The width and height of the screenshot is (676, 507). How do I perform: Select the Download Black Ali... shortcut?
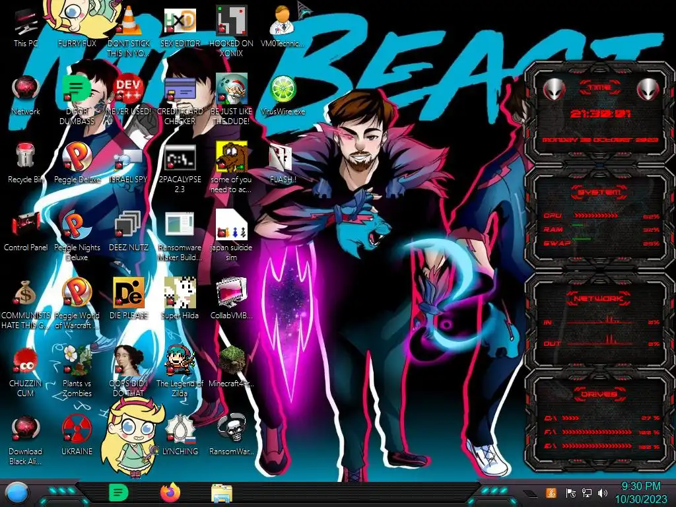coord(26,440)
